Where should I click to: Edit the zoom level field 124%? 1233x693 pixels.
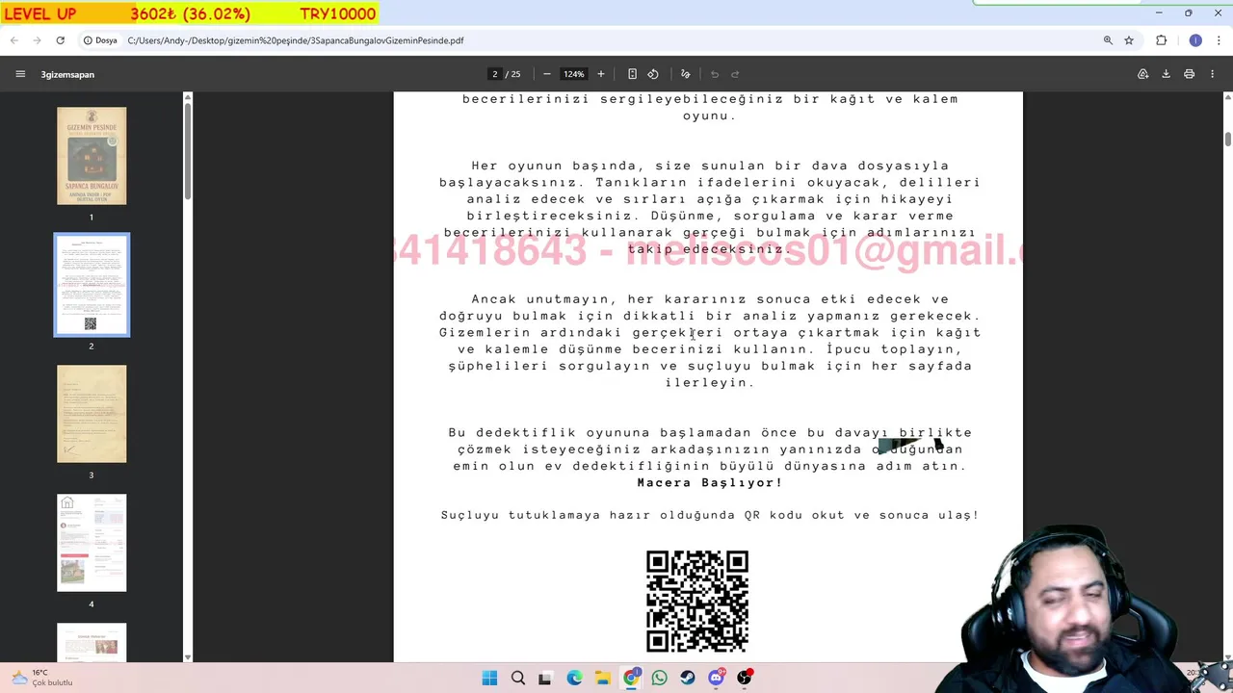tap(574, 74)
